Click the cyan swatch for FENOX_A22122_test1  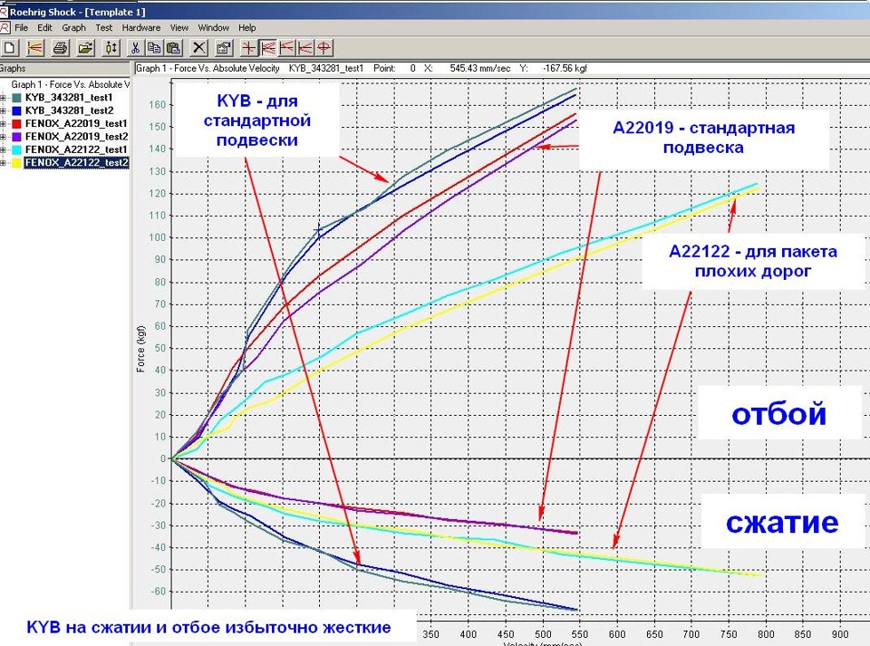click(x=16, y=149)
